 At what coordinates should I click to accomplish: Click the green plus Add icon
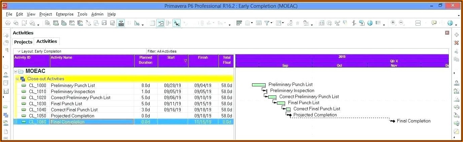457,35
